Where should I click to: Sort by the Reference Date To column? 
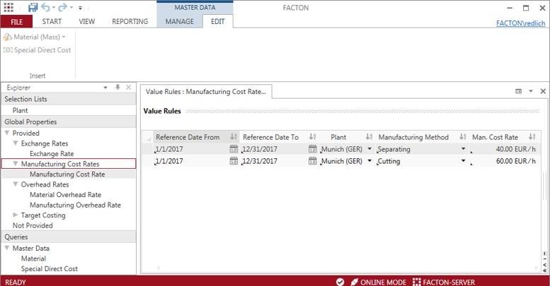coord(313,136)
